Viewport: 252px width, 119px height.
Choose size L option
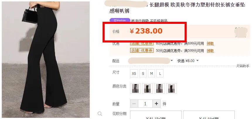pyautogui.click(x=160, y=74)
